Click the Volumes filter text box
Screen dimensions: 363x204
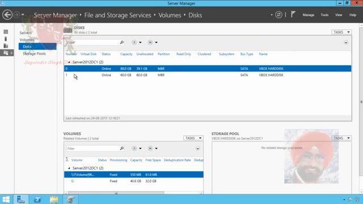point(92,148)
